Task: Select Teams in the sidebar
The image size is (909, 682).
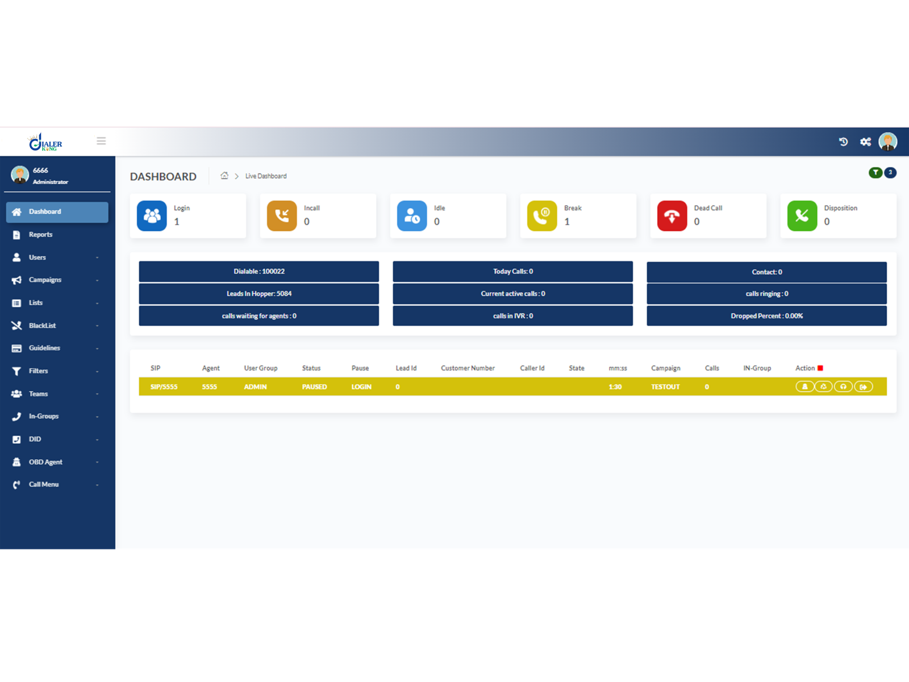Action: [x=38, y=393]
